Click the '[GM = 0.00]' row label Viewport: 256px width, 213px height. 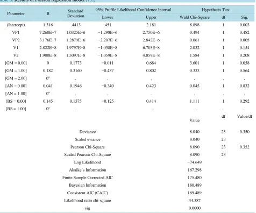[x=16, y=63]
